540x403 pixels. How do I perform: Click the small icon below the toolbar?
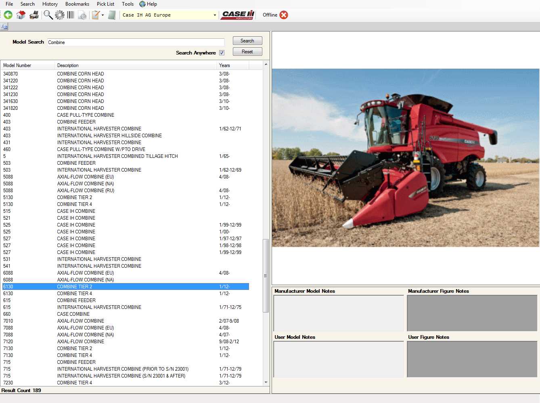(4, 27)
